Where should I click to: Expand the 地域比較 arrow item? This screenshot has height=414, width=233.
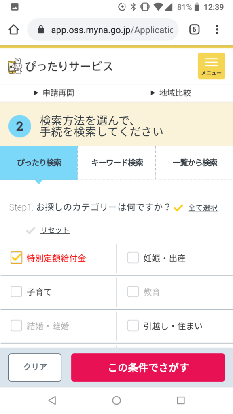click(x=171, y=93)
